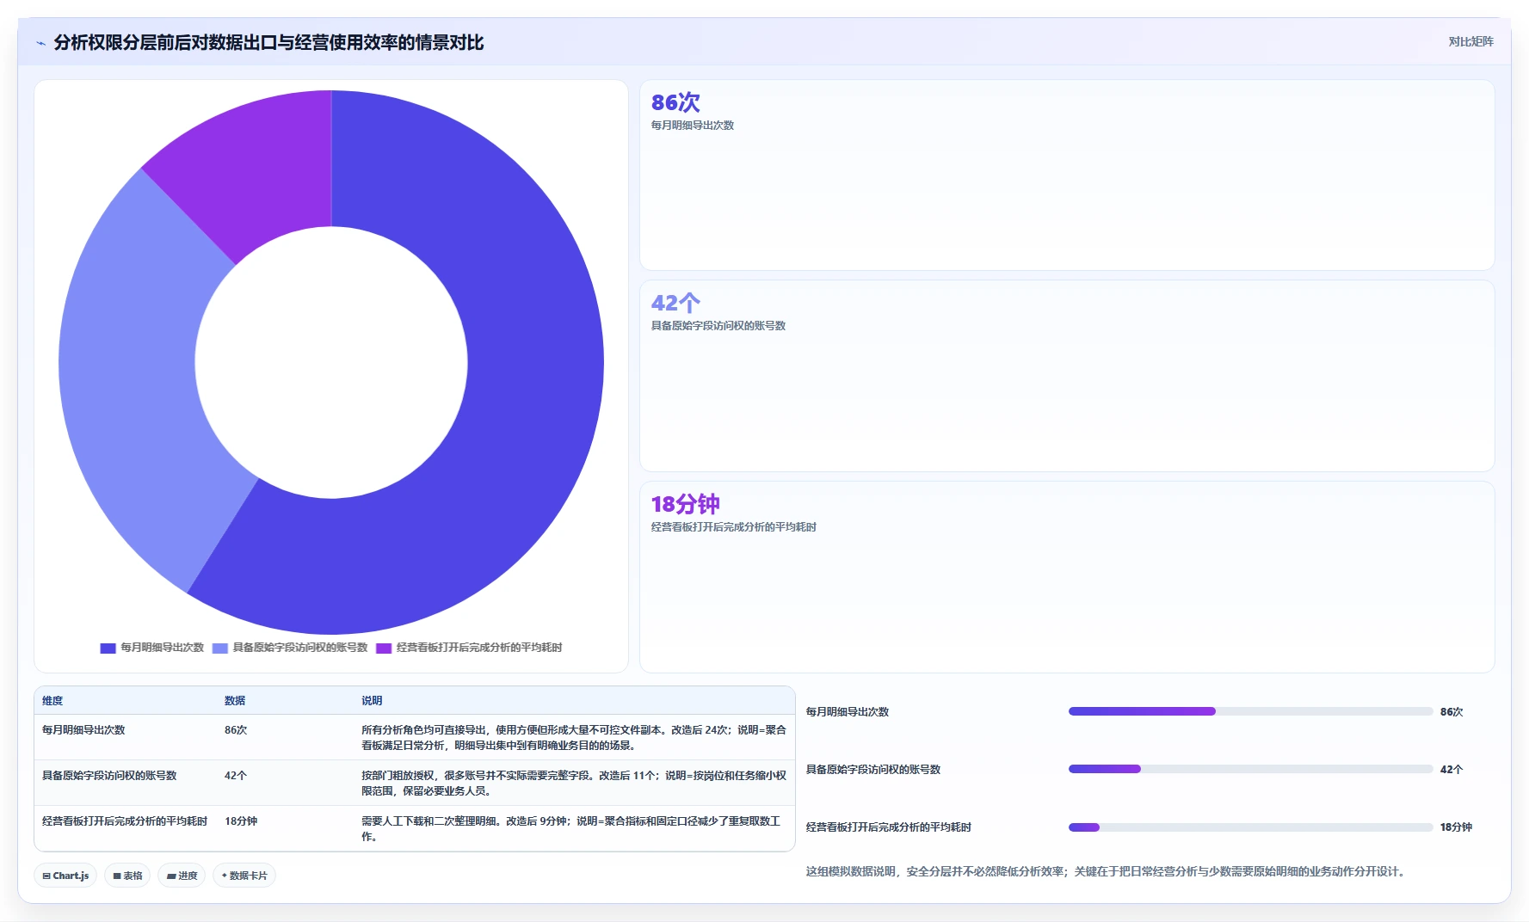Image resolution: width=1529 pixels, height=922 pixels.
Task: Click the 具备原始字段访问权的账号数 progress bar
Action: click(x=1250, y=769)
